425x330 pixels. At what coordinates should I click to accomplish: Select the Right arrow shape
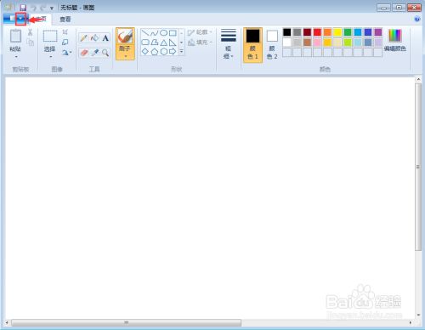(x=173, y=52)
